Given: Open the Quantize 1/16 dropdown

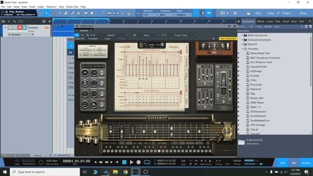Looking at the screenshot, I should tap(150, 15).
